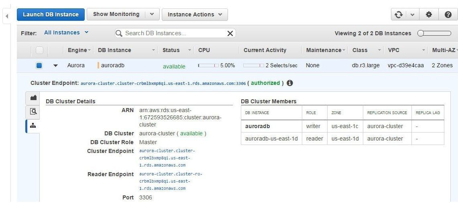Click the CPU 5.00% usage bar
The image size is (458, 203).
208,66
